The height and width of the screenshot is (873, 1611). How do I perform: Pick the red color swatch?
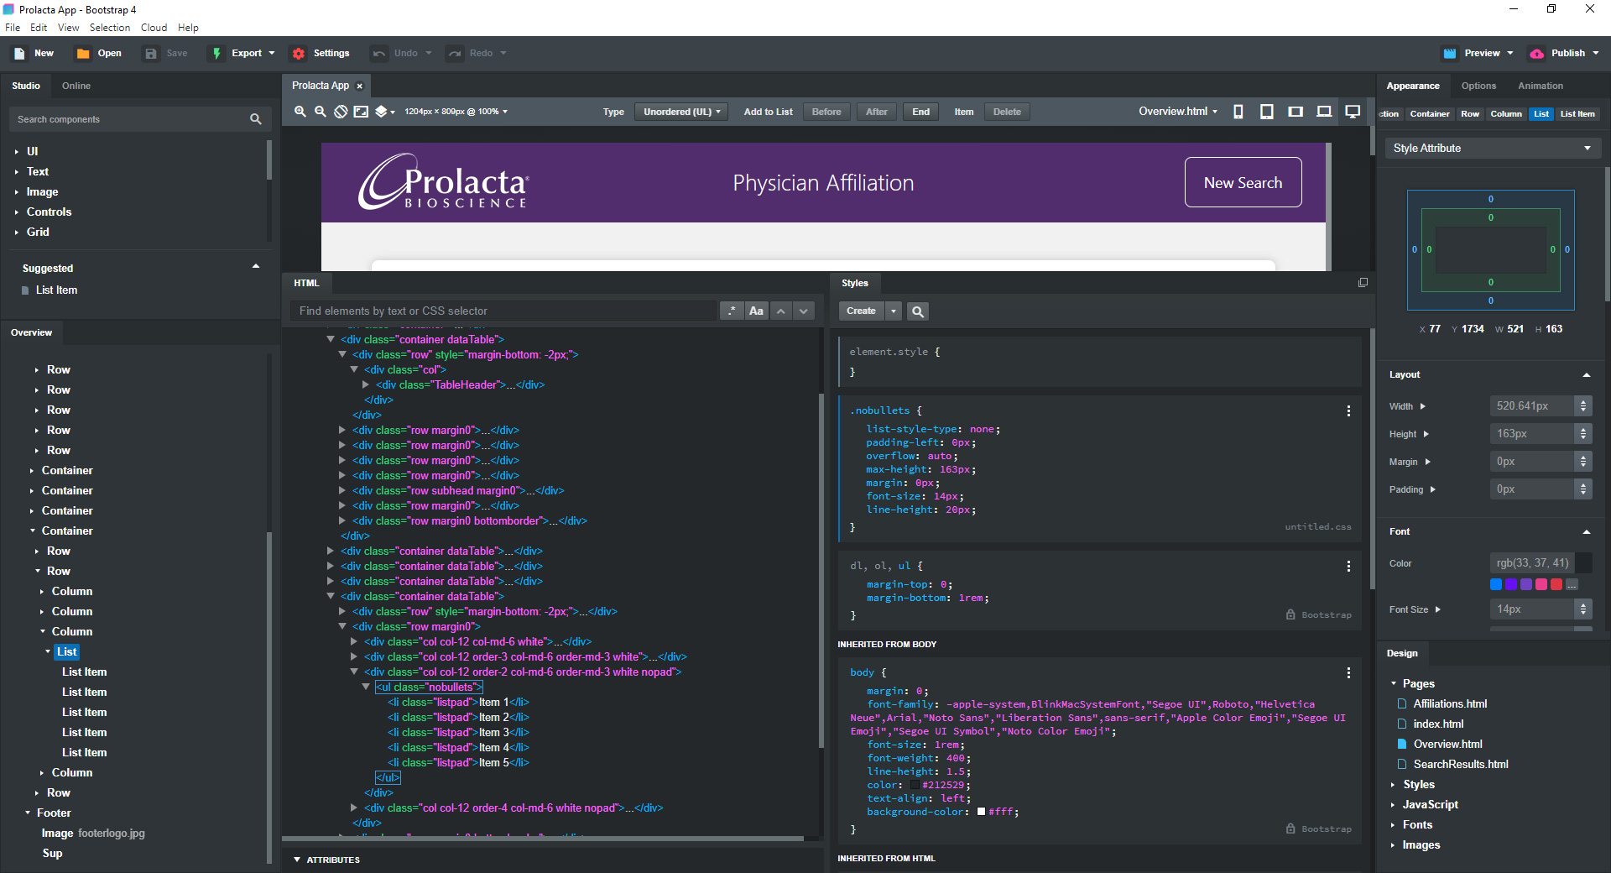(1556, 584)
